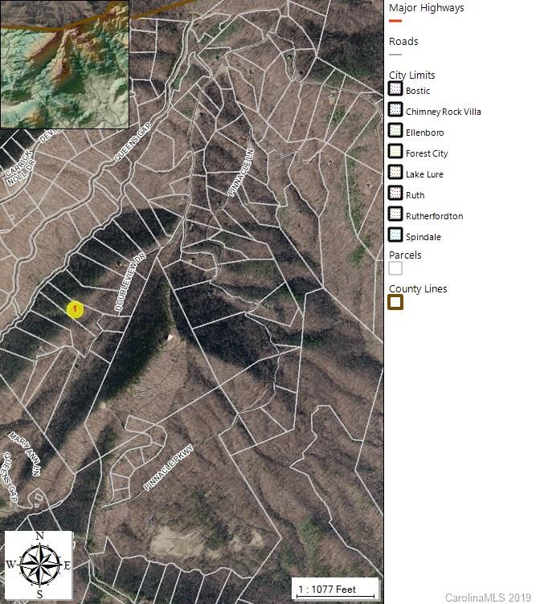The width and height of the screenshot is (536, 604).
Task: Click the yellow parcel marker numbered 1
Action: [75, 308]
